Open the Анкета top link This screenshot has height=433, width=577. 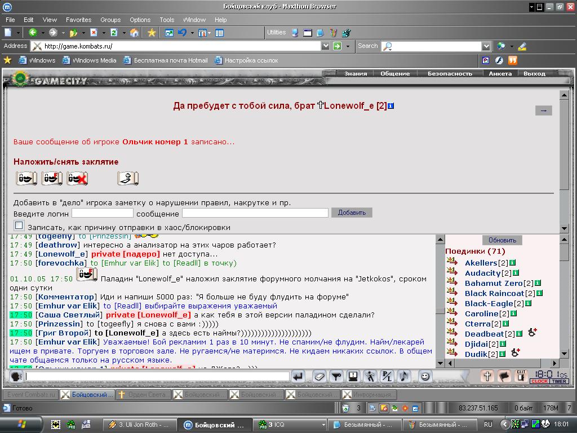click(500, 74)
